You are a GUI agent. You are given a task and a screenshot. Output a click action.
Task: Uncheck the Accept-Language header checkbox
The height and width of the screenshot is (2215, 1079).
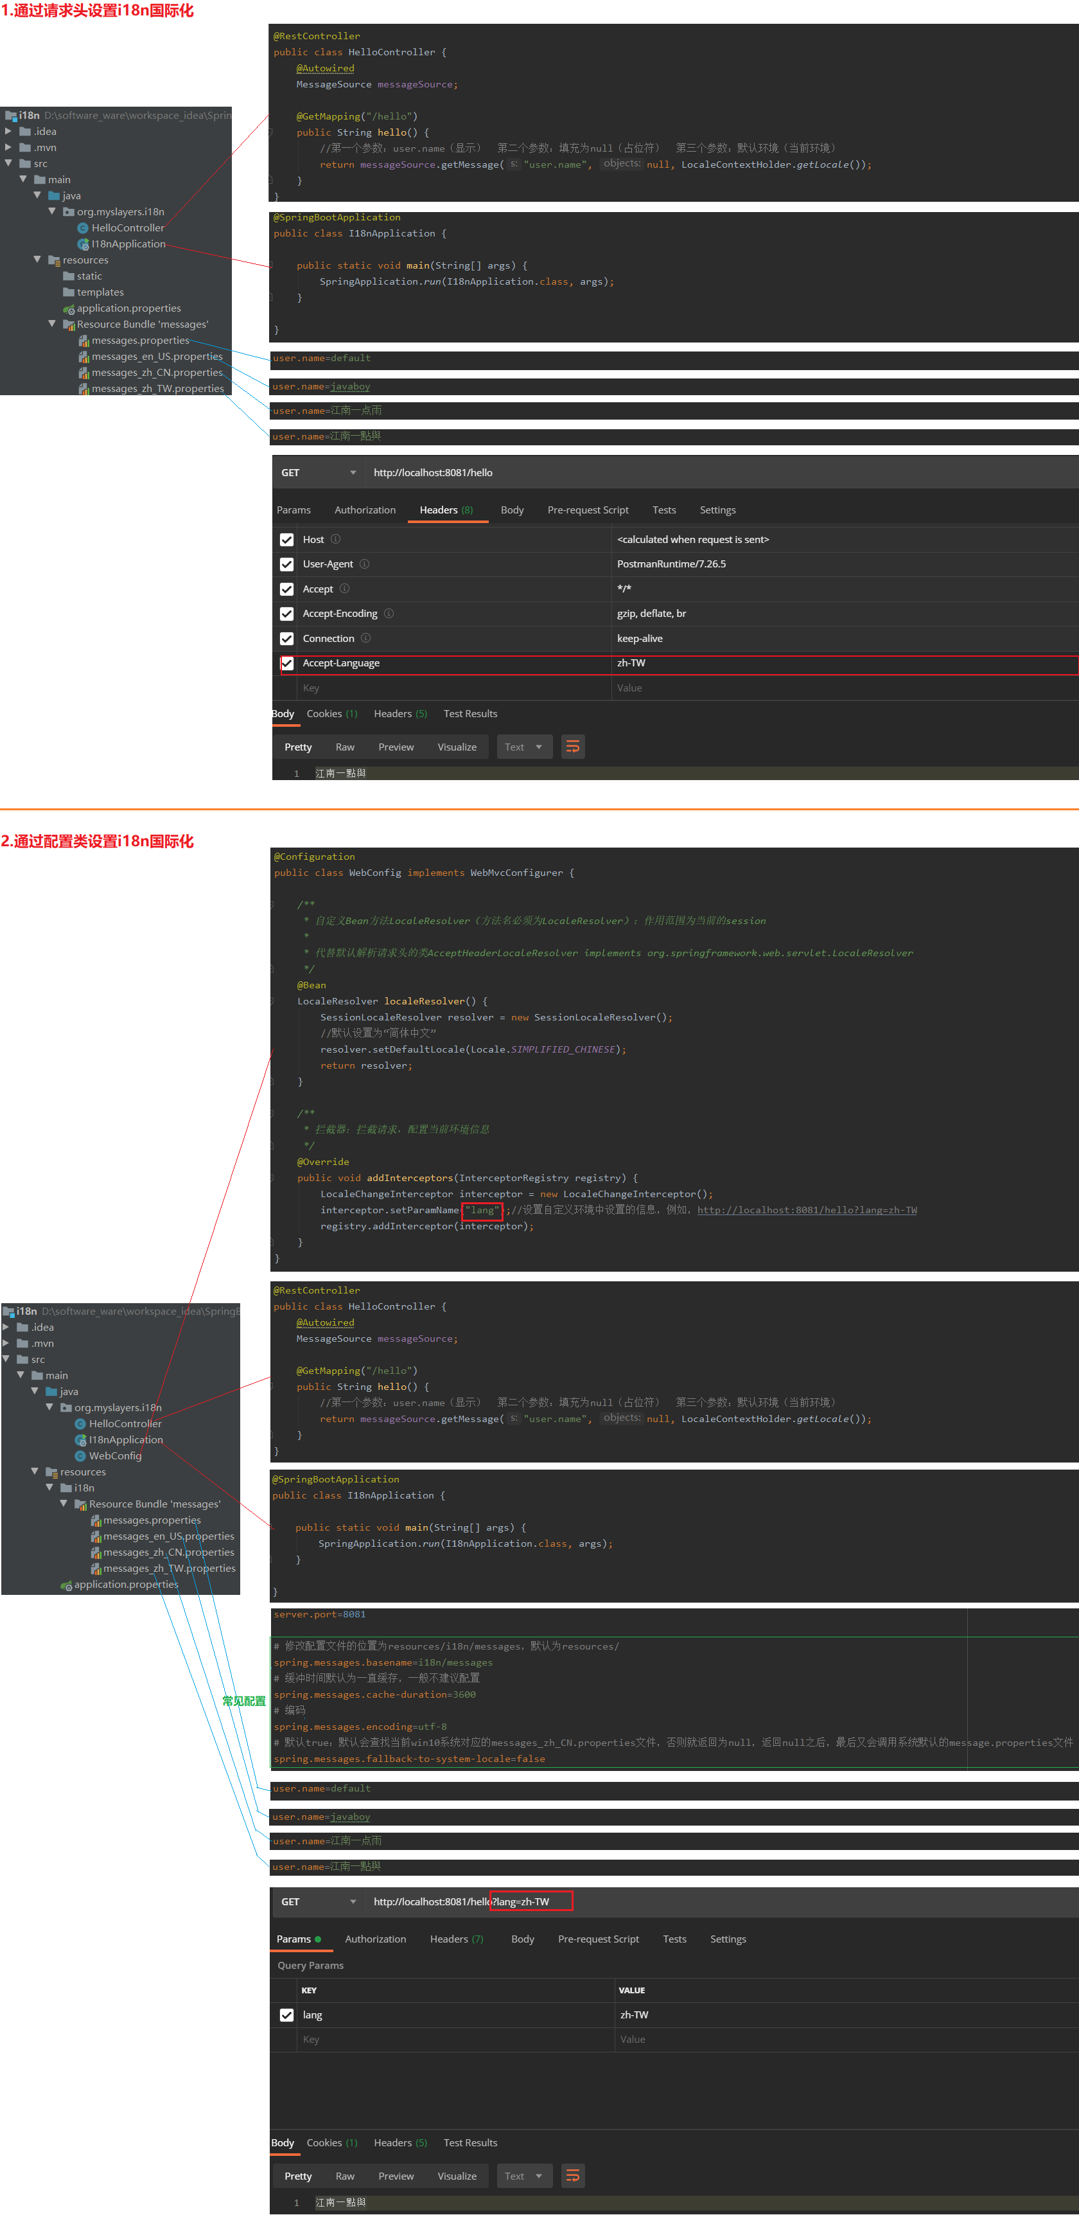(x=287, y=663)
